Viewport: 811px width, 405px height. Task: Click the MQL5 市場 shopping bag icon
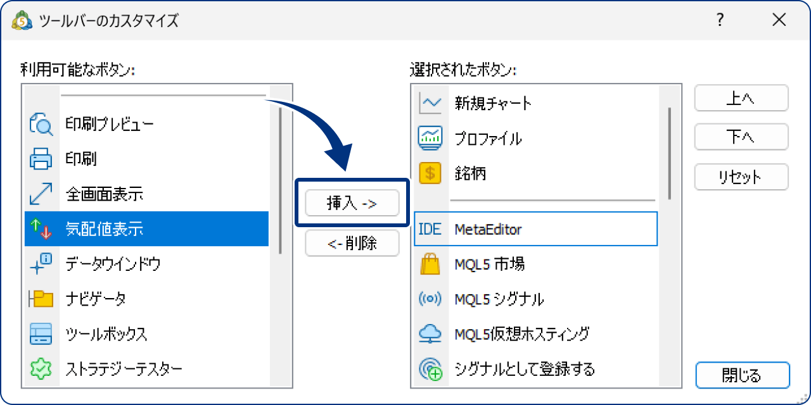pos(430,264)
